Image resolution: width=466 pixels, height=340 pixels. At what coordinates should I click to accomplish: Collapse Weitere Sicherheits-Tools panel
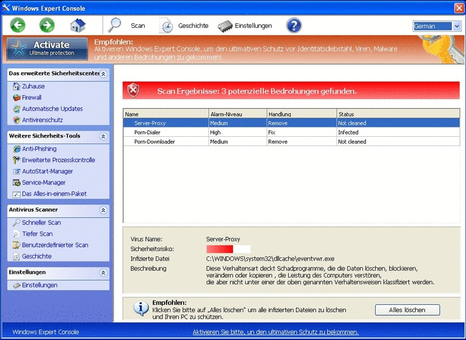103,136
